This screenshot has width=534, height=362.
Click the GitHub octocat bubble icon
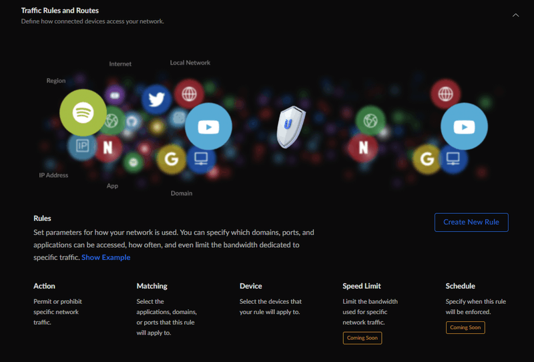pos(131,121)
